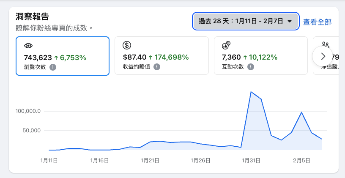This screenshot has width=345, height=178.
Task: Click the info icon beside 瀏覽次數
Action: (53, 67)
